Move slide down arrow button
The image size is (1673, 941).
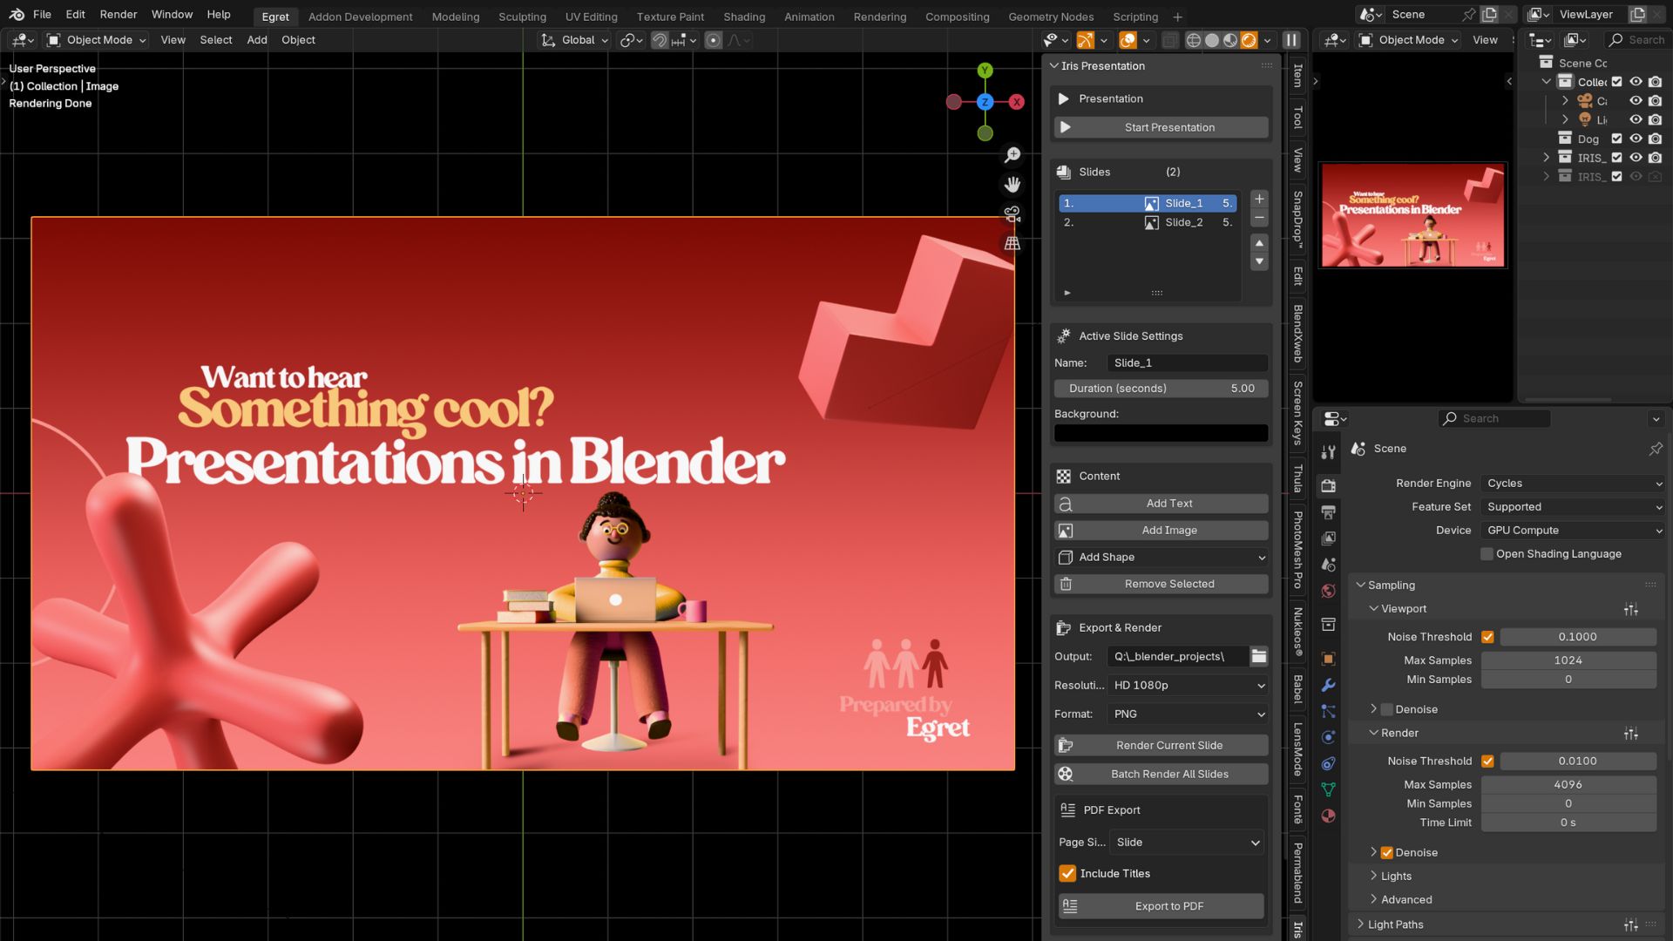[1259, 261]
